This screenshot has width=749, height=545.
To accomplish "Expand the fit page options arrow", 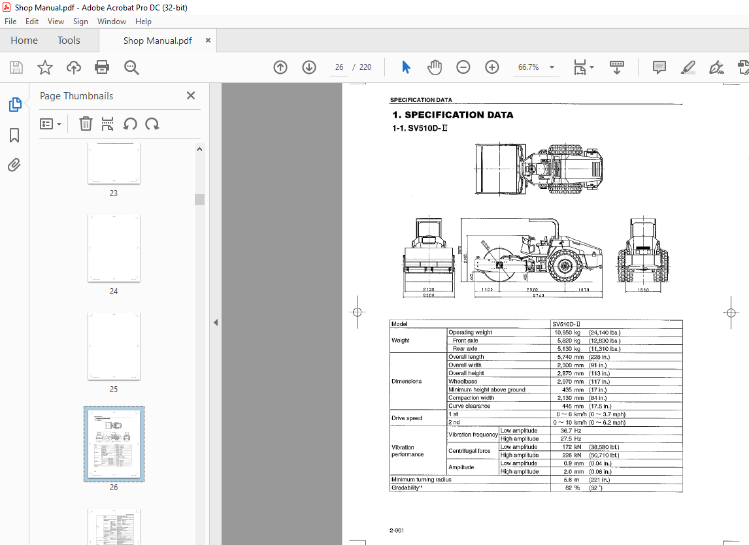I will pos(592,67).
